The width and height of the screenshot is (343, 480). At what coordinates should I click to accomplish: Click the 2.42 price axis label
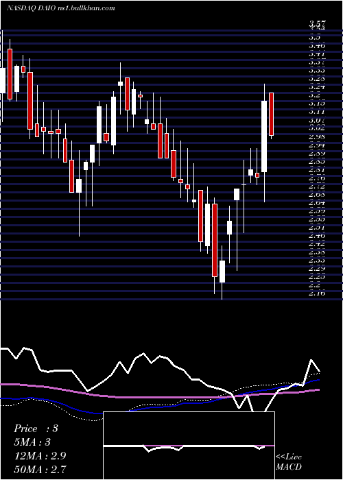(x=318, y=244)
